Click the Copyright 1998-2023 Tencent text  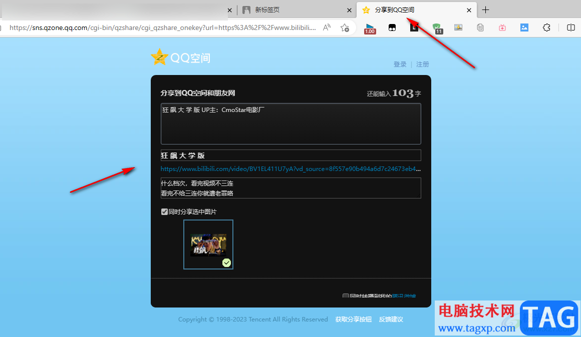(253, 319)
